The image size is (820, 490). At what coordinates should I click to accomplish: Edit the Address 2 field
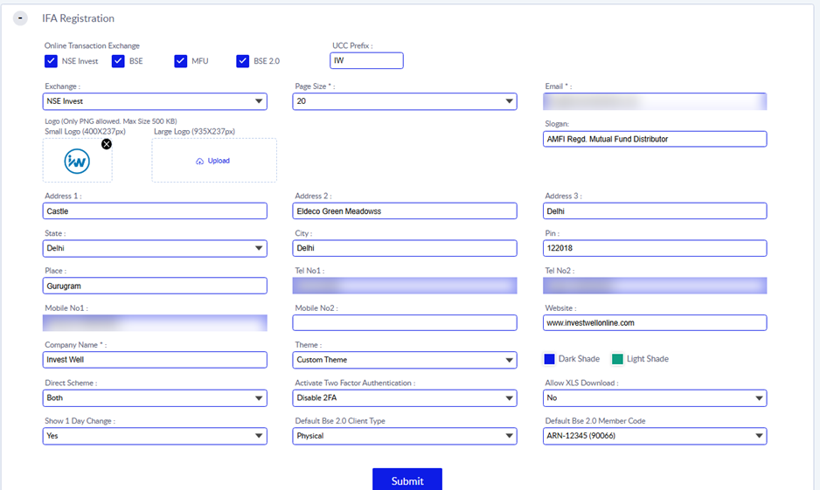[x=405, y=211]
